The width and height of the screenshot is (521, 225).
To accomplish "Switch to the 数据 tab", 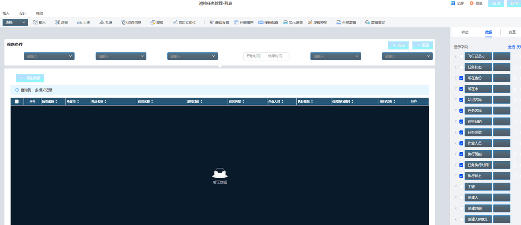I will (488, 32).
